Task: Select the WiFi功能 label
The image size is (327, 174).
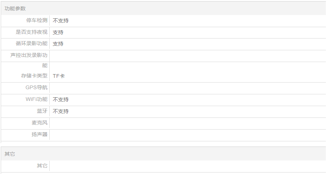Action: coord(36,99)
